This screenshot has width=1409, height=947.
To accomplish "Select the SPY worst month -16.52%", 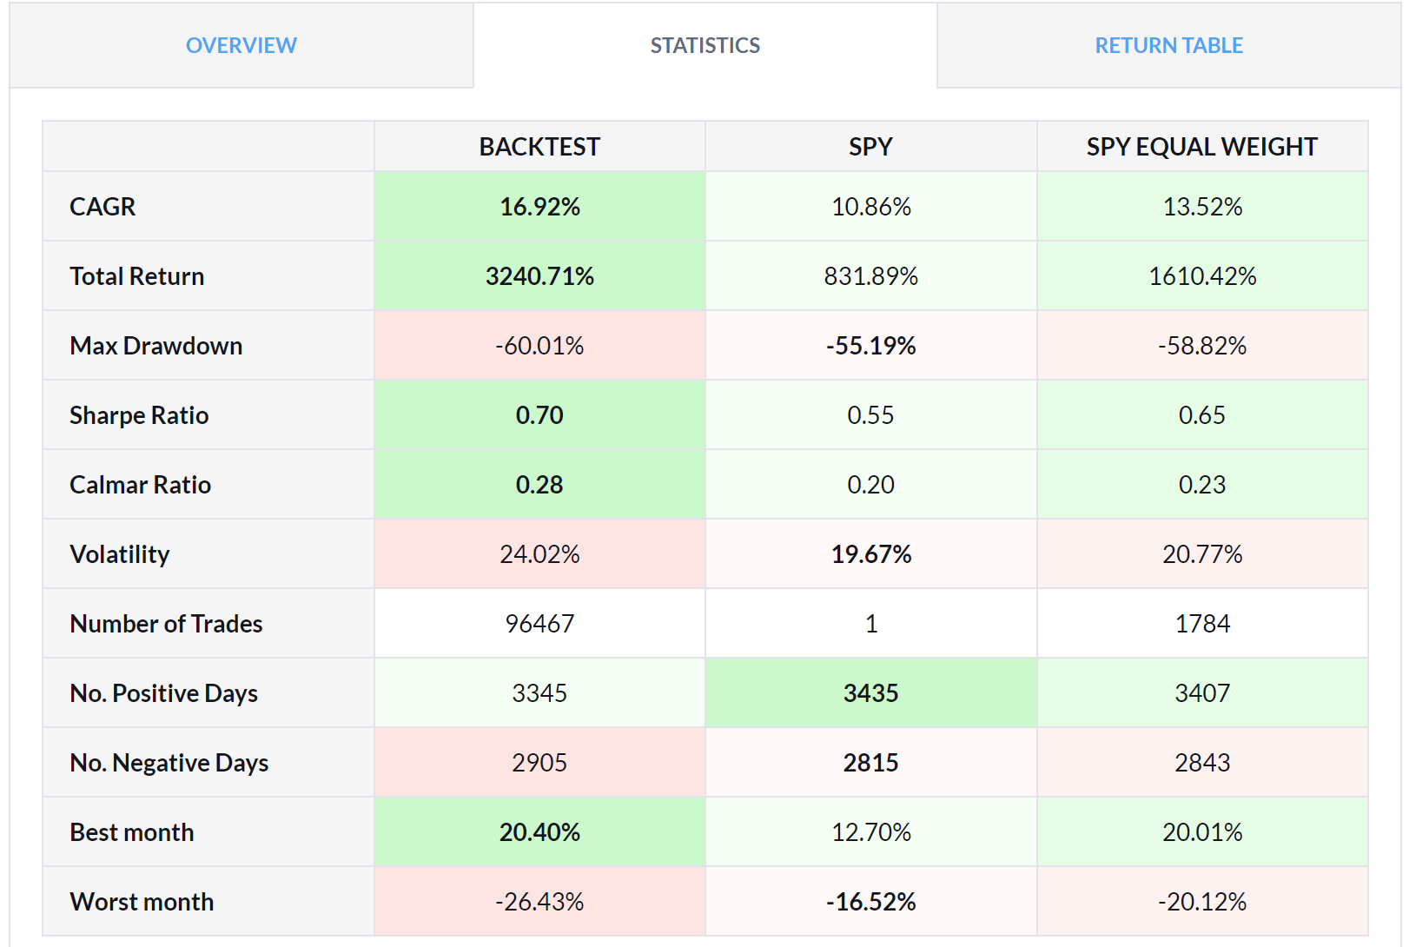I will click(x=871, y=902).
